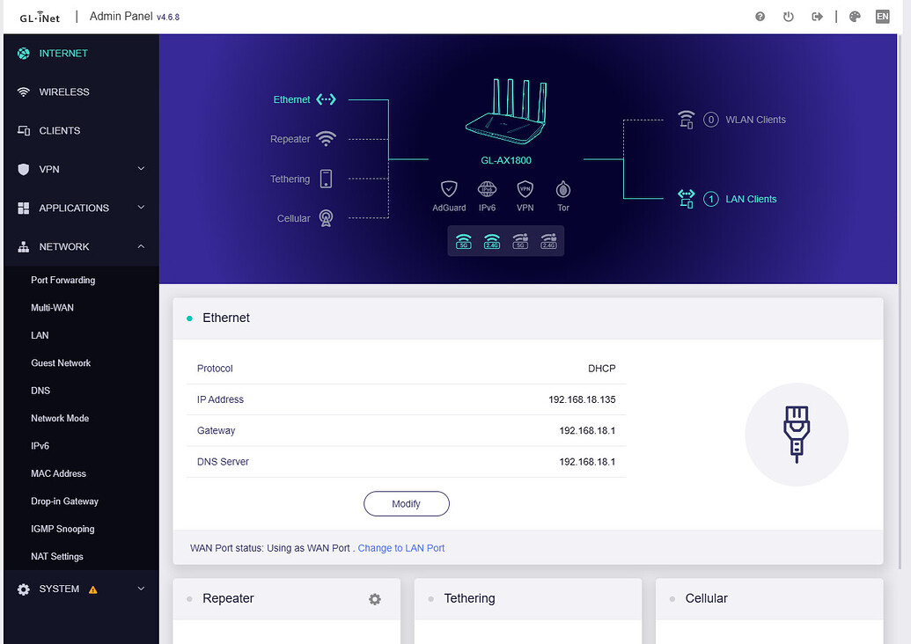Open IGMP Snooping submenu item
Screen dimensions: 911x644
[81, 529]
